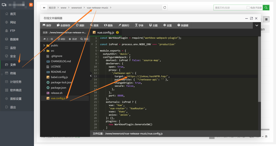
Task: Go up one level with 上一级
Action: [x=48, y=39]
